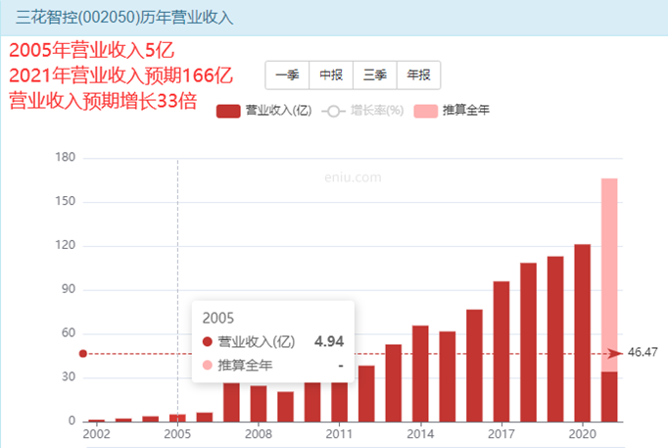668x448 pixels.
Task: Switch to the 中报 report tab
Action: pyautogui.click(x=331, y=75)
